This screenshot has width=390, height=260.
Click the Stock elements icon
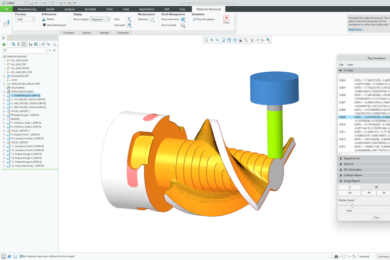point(183,19)
